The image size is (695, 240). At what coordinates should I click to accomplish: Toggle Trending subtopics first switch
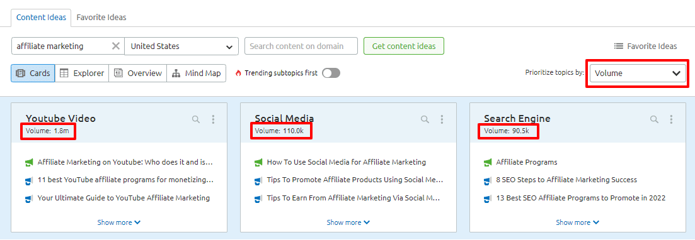click(331, 73)
